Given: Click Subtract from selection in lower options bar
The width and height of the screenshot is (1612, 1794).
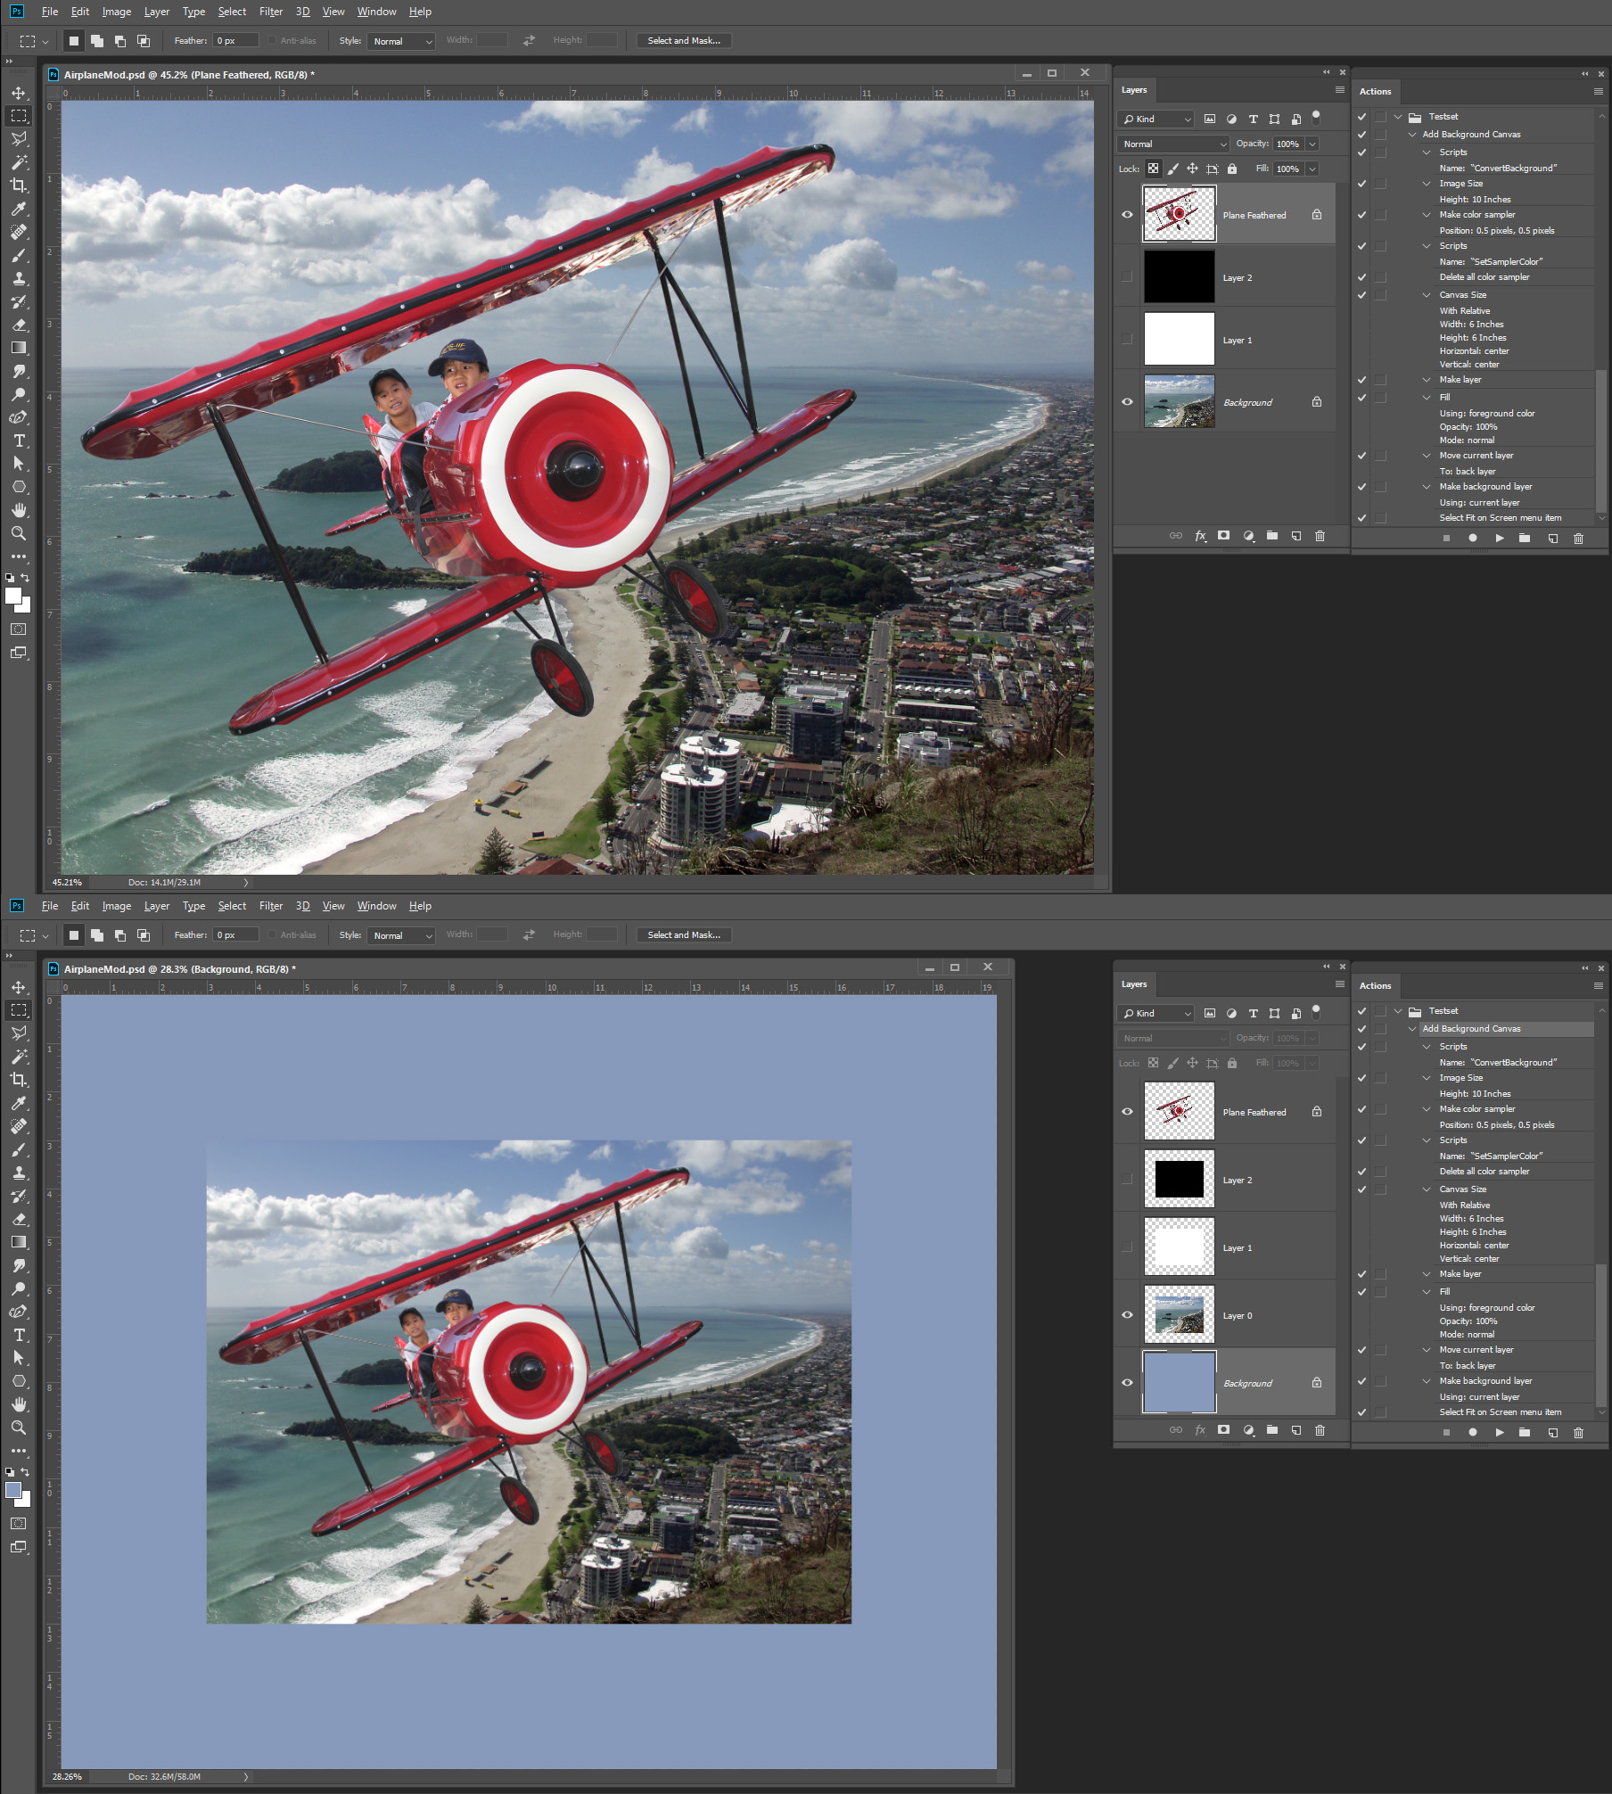Looking at the screenshot, I should [x=120, y=935].
